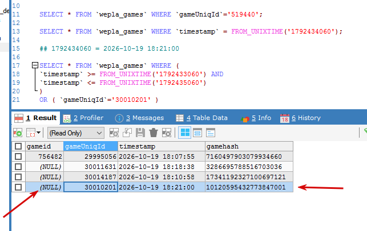Sort by the gameid column header
The width and height of the screenshot is (367, 231).
45,146
